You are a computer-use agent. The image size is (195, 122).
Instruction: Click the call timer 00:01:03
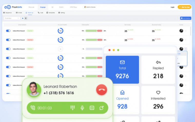[45, 108]
